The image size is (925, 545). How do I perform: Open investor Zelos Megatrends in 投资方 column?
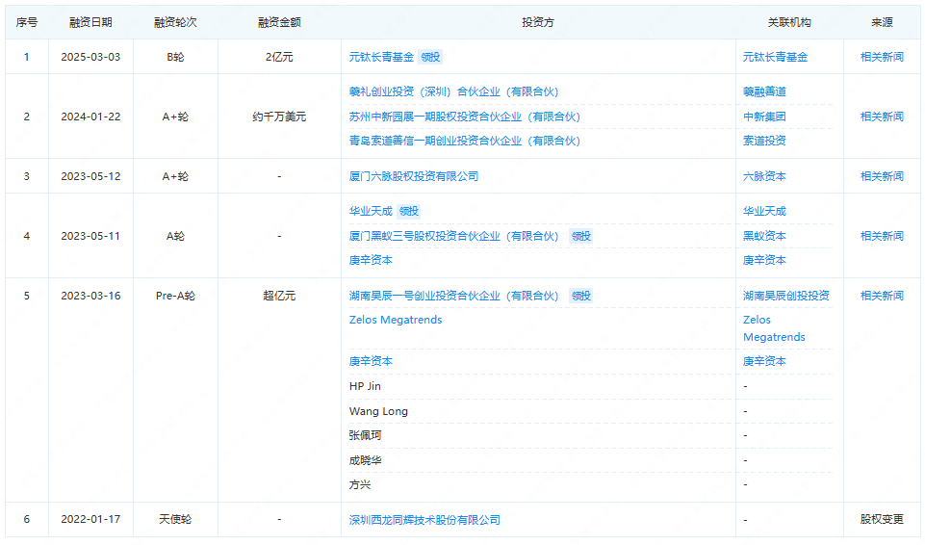coord(396,320)
